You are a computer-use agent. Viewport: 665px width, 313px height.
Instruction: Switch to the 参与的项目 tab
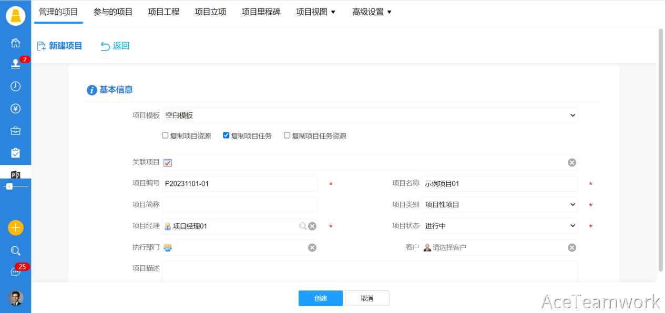(113, 12)
